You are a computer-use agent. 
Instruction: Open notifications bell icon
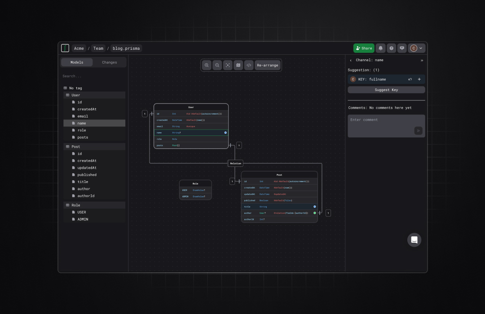coord(381,48)
